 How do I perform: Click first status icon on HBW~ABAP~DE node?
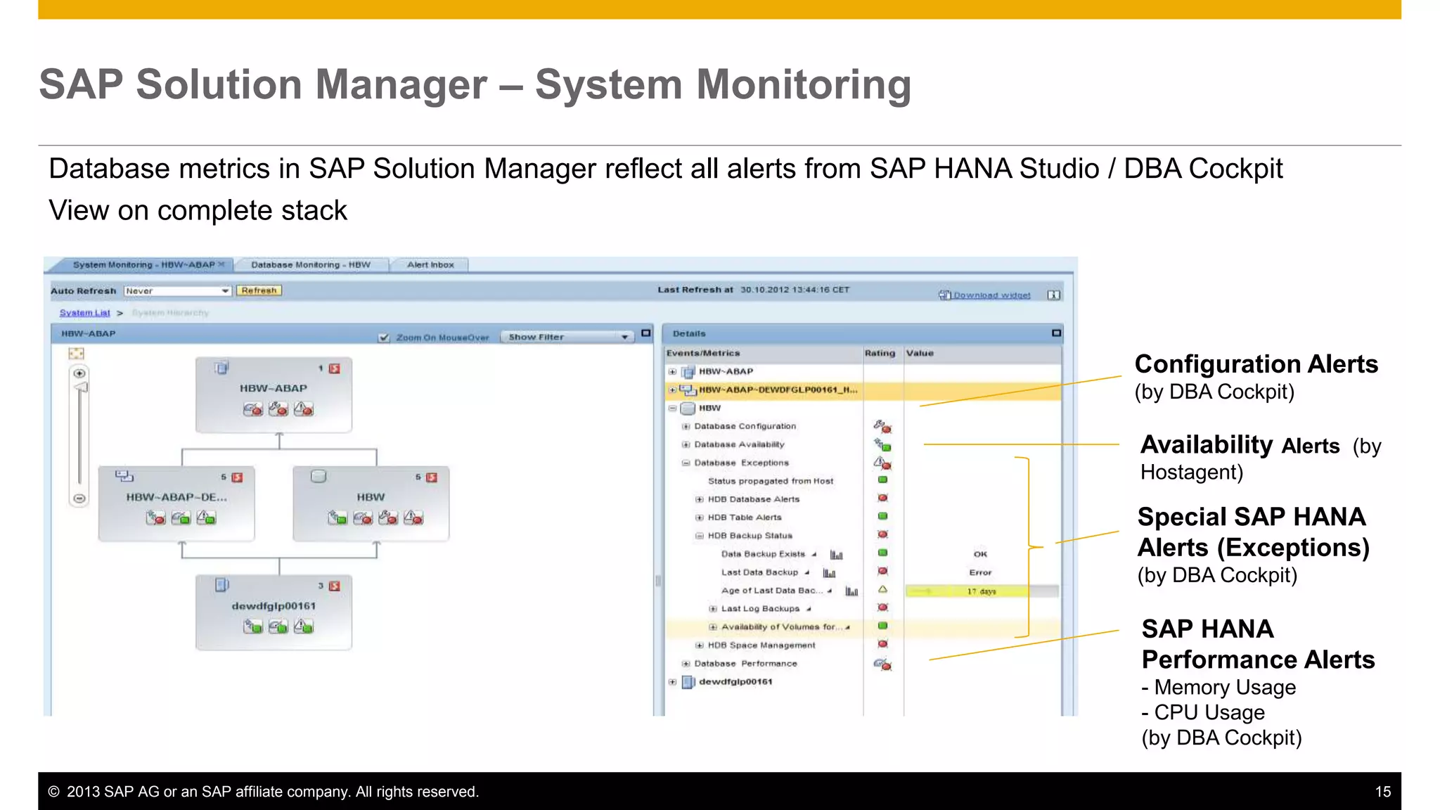click(x=155, y=517)
